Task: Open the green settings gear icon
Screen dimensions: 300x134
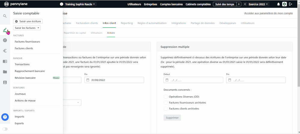Action: point(284,4)
